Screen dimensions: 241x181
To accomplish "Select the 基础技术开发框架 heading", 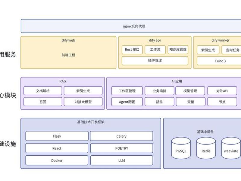I will click(x=91, y=122).
